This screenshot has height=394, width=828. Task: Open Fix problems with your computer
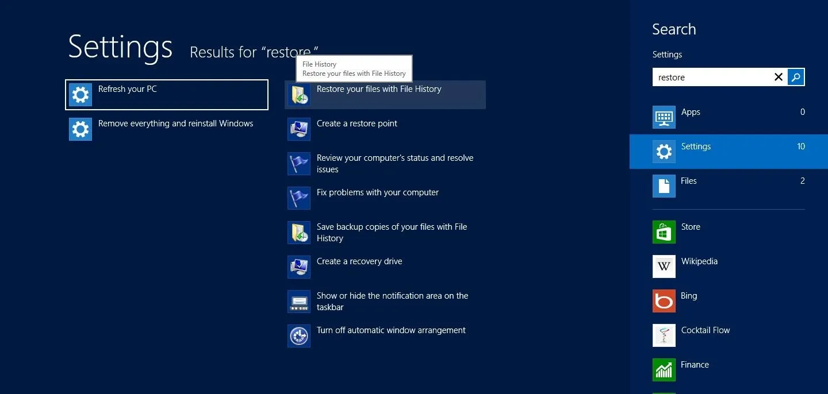click(385, 198)
